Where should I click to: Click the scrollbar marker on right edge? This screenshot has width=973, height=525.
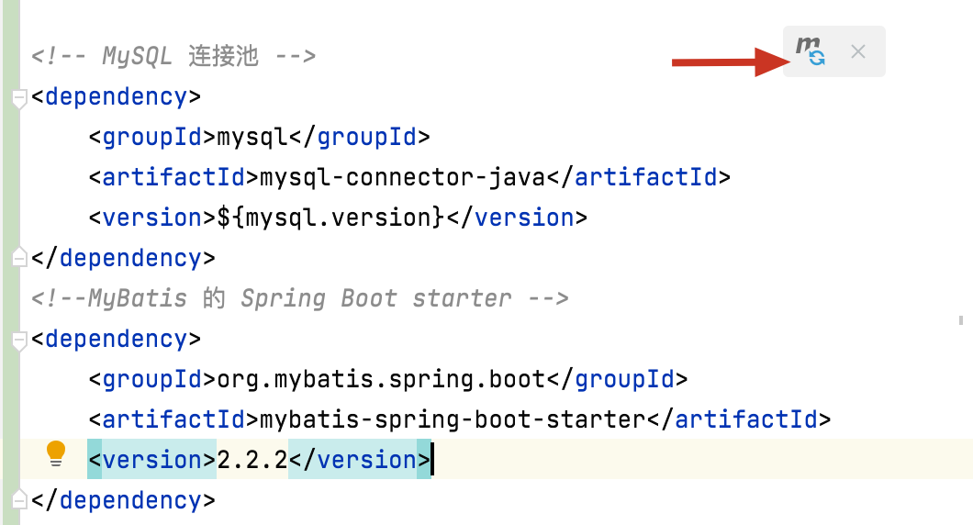(961, 320)
